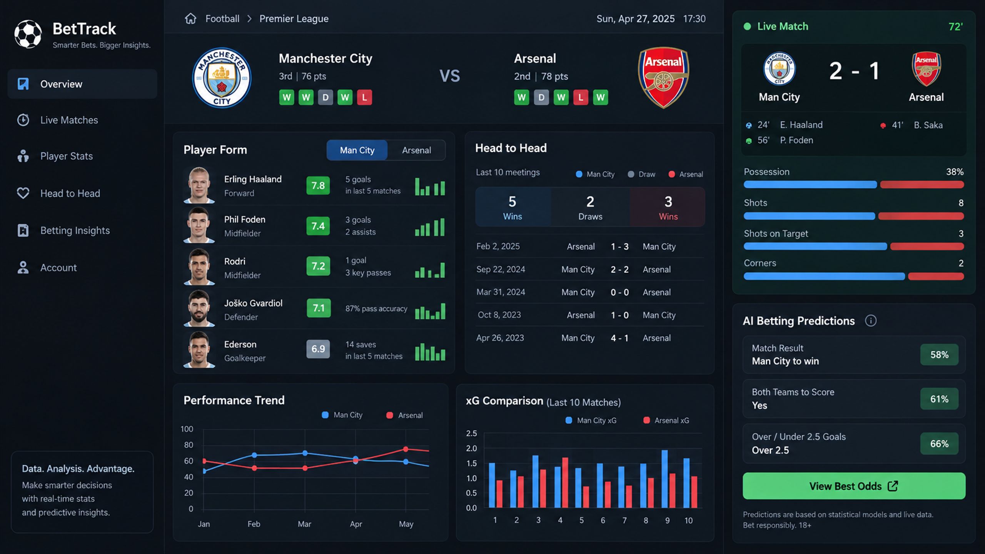Click the large Arsenal crest
Viewport: 985px width, 554px height.
click(664, 78)
